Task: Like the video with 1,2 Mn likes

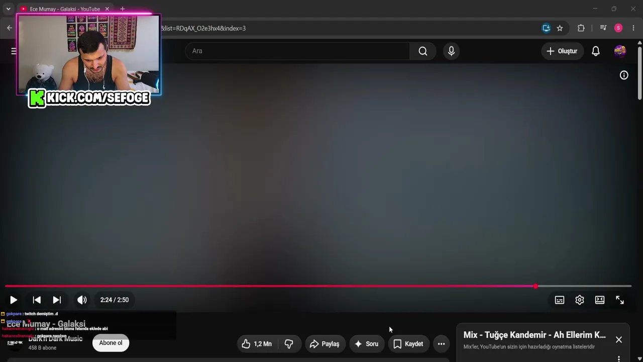Action: pyautogui.click(x=257, y=344)
